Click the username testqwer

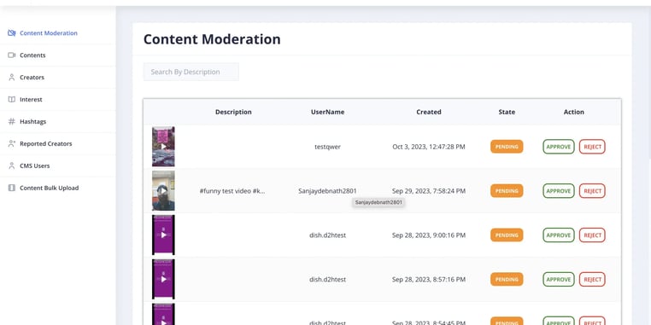click(327, 147)
